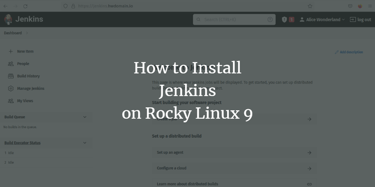The image size is (375, 187).
Task: Open Build History
Action: tap(29, 76)
